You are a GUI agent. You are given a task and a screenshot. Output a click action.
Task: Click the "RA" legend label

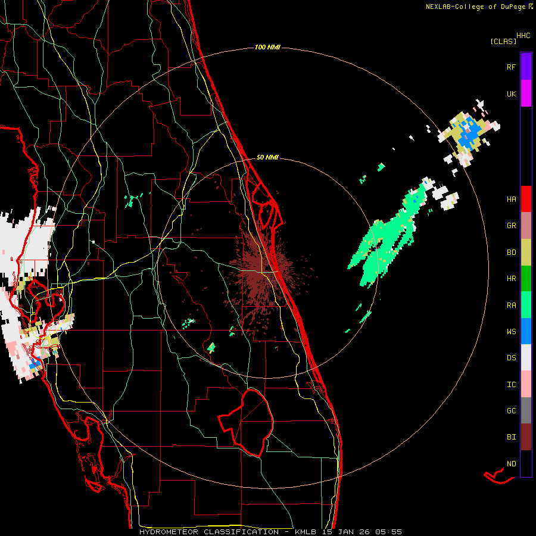[x=511, y=305]
